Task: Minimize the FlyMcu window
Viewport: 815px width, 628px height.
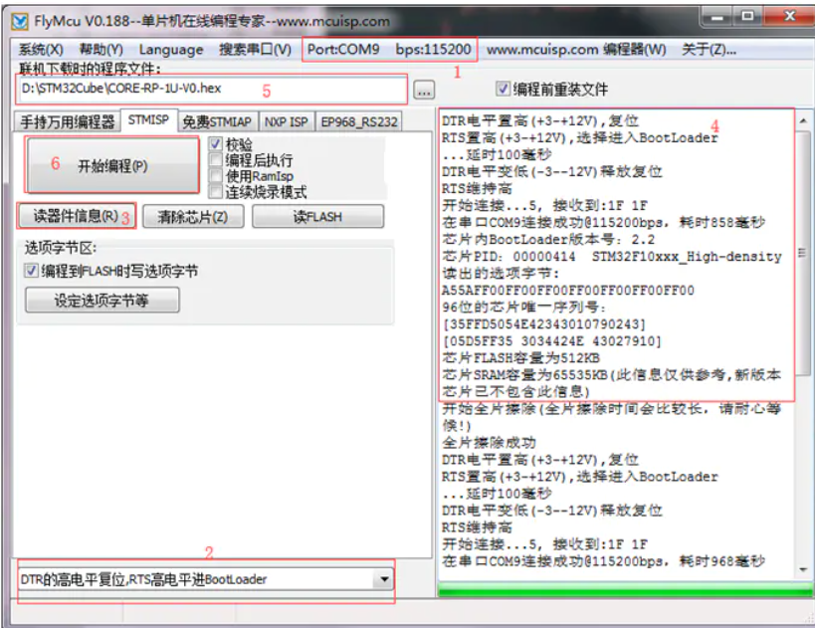Action: coord(717,17)
